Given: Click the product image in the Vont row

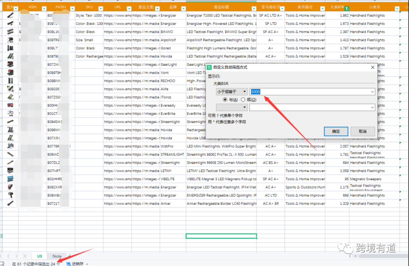Looking at the screenshot, I should point(10,73).
